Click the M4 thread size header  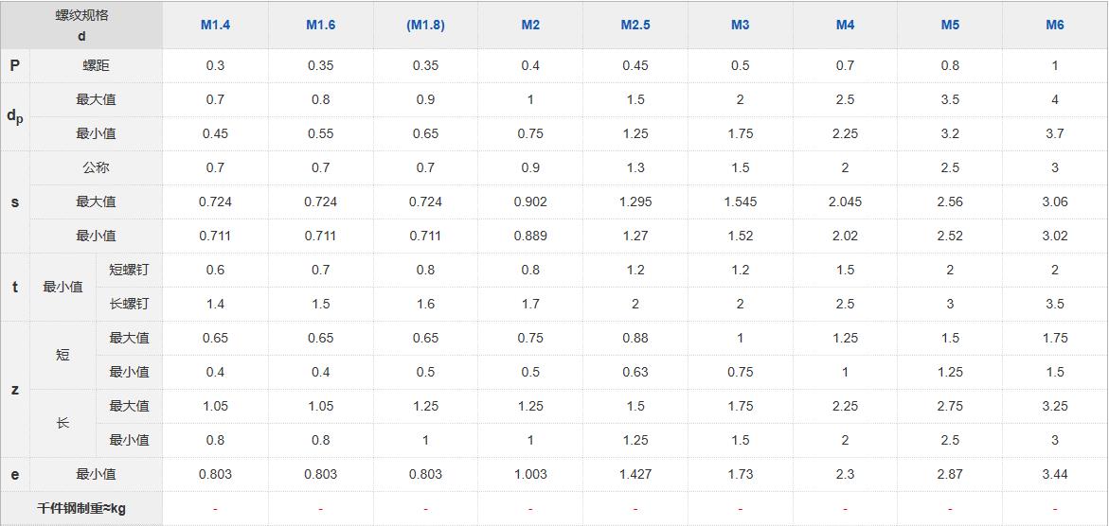coord(845,26)
